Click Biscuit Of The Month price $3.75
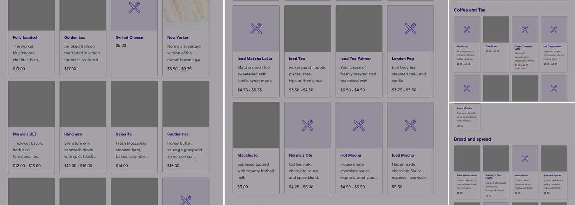Image resolution: width=575 pixels, height=205 pixels. pos(488,196)
